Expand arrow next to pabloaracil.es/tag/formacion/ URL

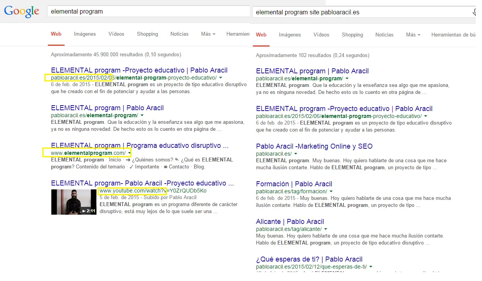click(331, 192)
